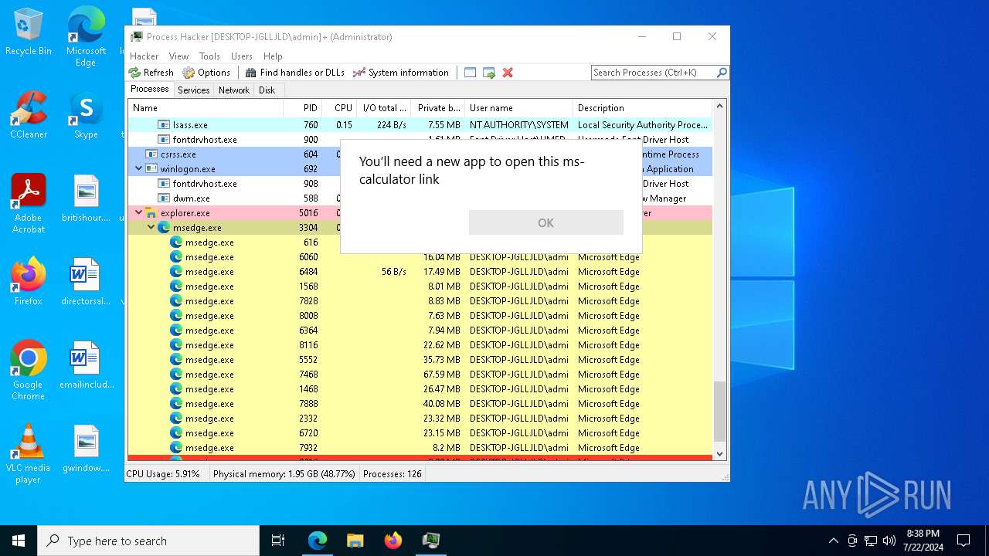This screenshot has width=989, height=556.
Task: Click OK in the ms-calculator dialog
Action: (x=545, y=222)
